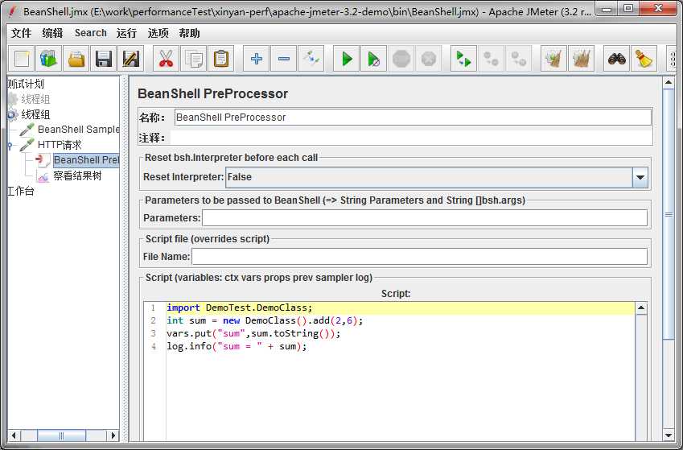Image resolution: width=683 pixels, height=450 pixels.
Task: Click the Stop test icon
Action: point(401,59)
